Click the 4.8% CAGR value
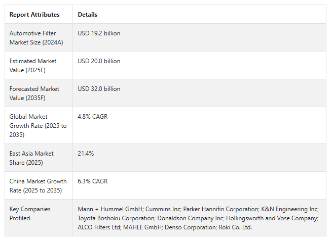This screenshot has width=332, height=243. point(93,117)
